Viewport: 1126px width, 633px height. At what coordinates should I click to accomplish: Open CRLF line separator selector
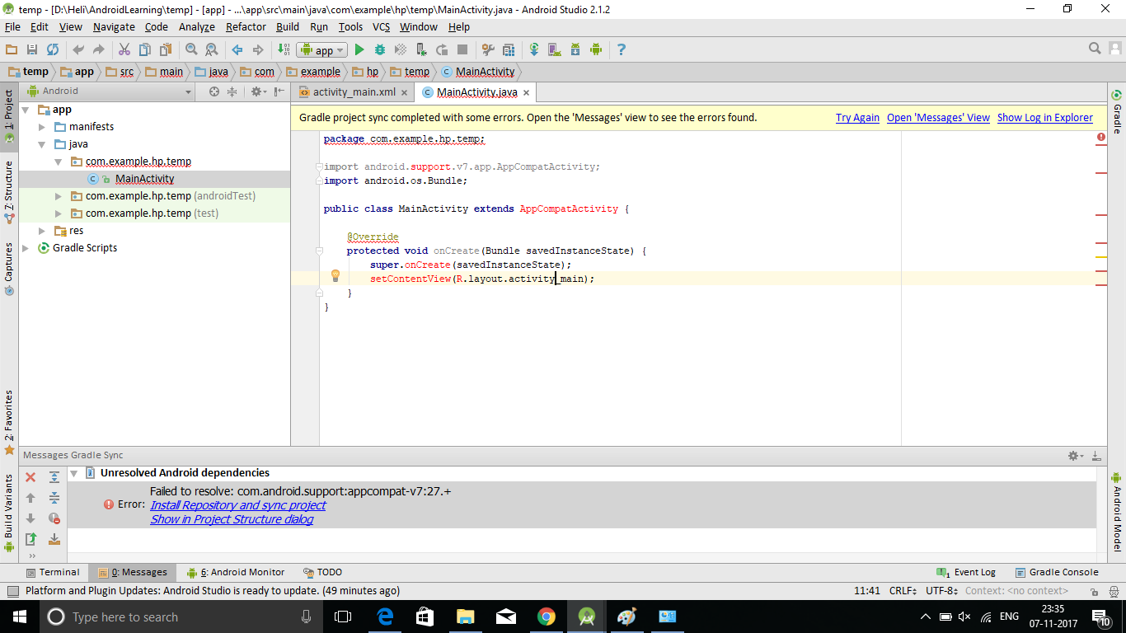[x=903, y=591]
